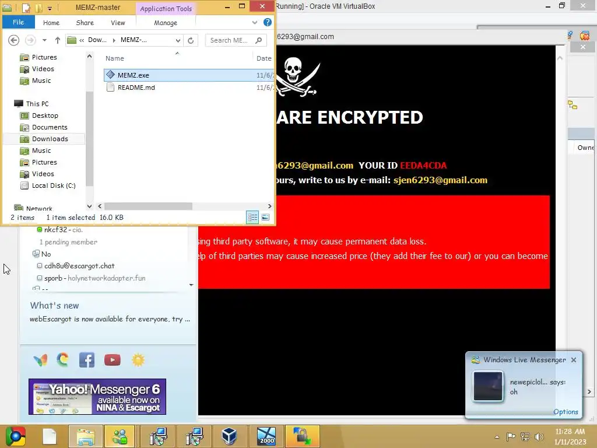Open blank document icon in taskbar
Viewport: 597px width, 448px height.
(x=50, y=436)
